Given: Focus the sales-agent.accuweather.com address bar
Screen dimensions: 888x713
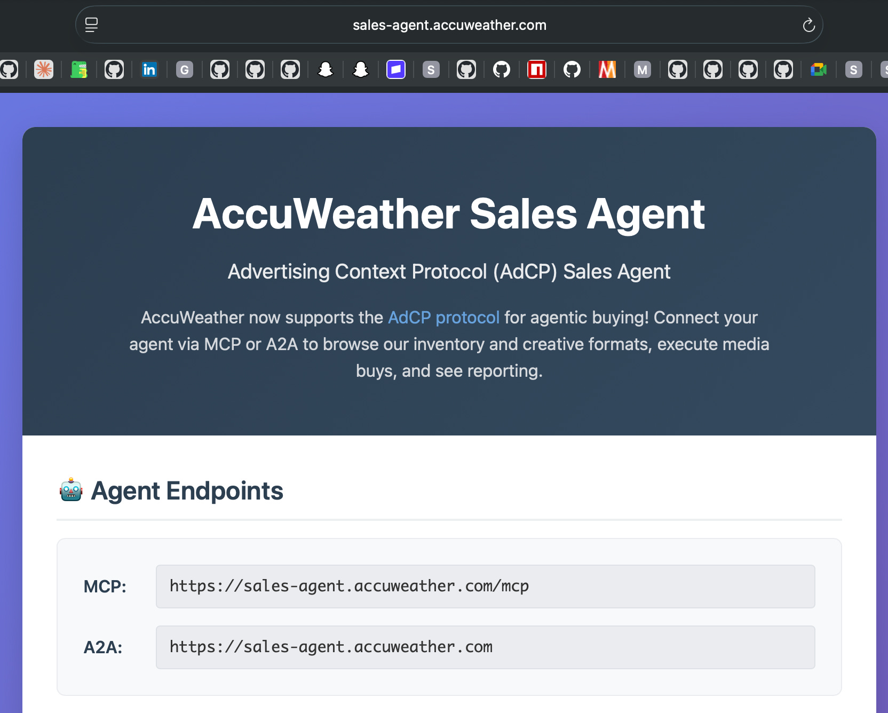Looking at the screenshot, I should [x=449, y=25].
